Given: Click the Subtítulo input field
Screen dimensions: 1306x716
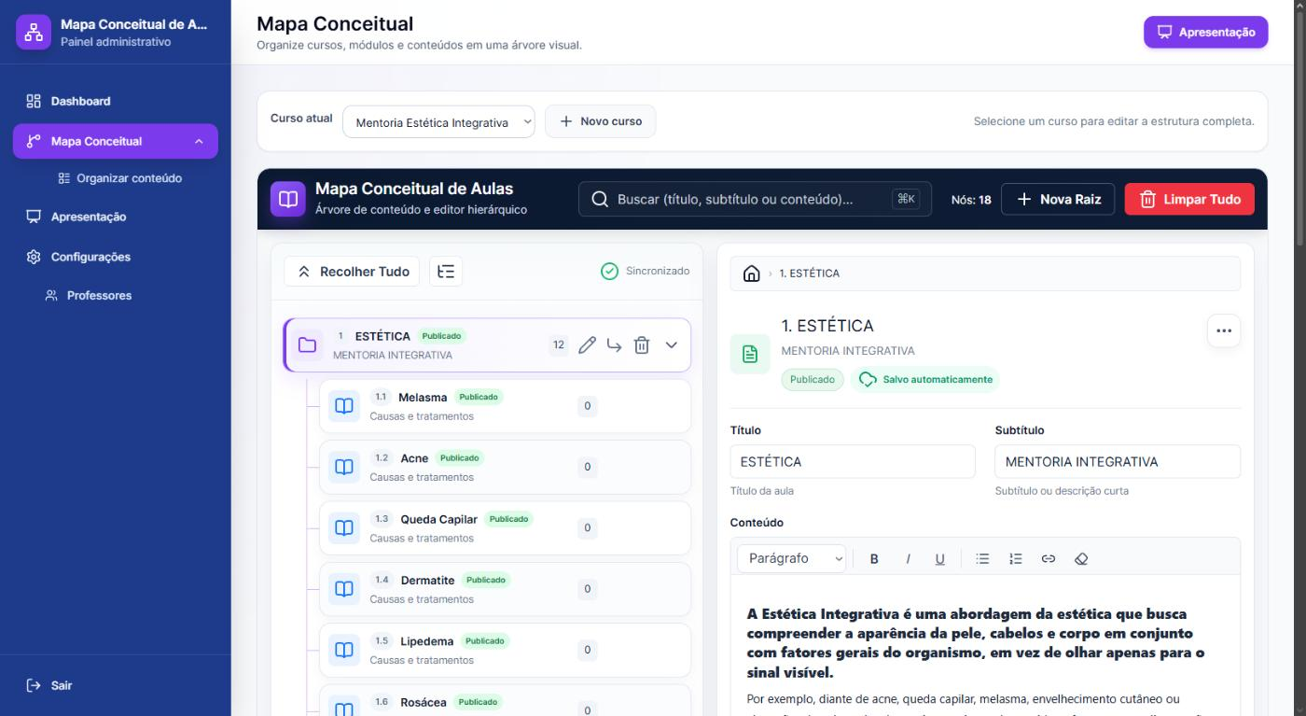Looking at the screenshot, I should (1118, 462).
